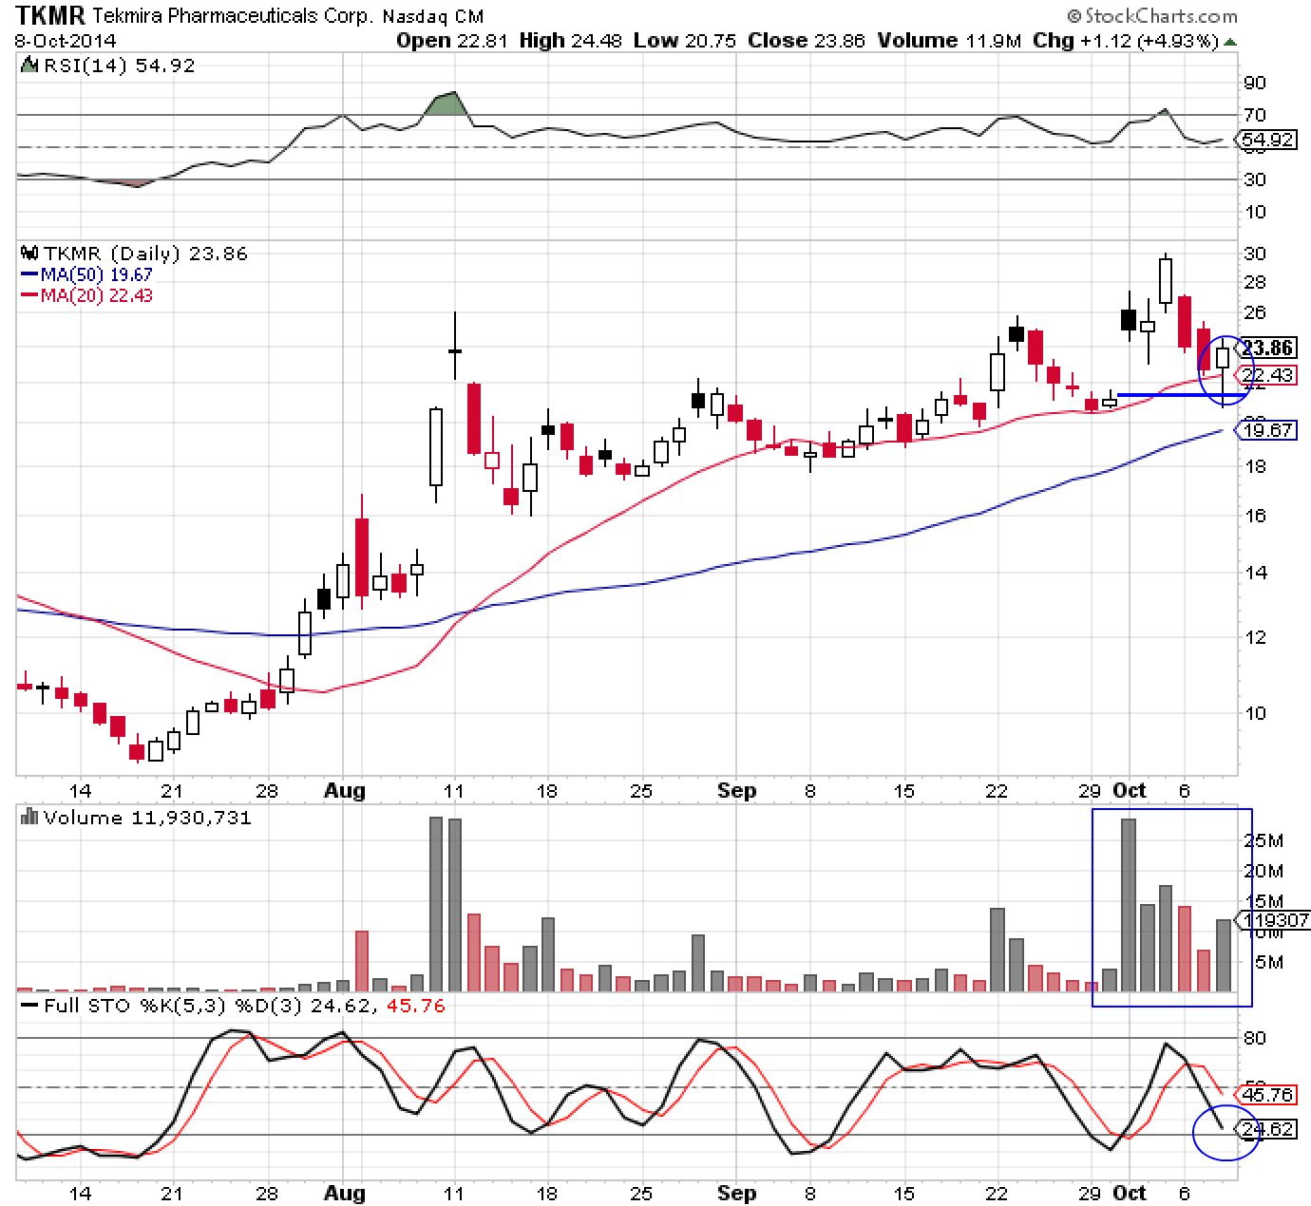This screenshot has height=1206, width=1311.
Task: Click the 18 price level on the axis
Action: pyautogui.click(x=1255, y=466)
